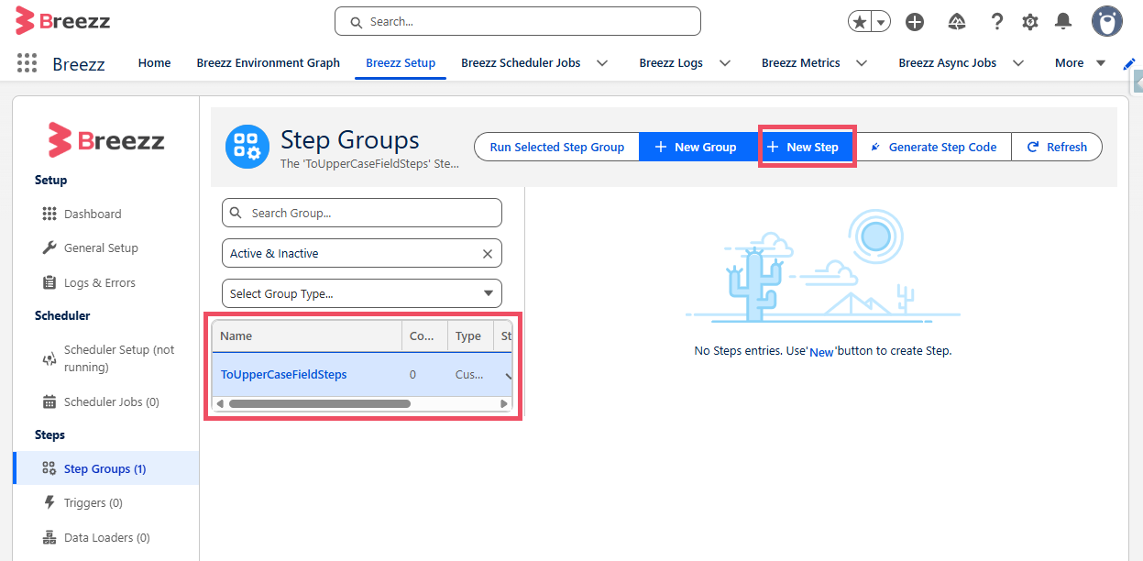Select Step Groups (1) in sidebar
Image resolution: width=1143 pixels, height=561 pixels.
point(105,468)
